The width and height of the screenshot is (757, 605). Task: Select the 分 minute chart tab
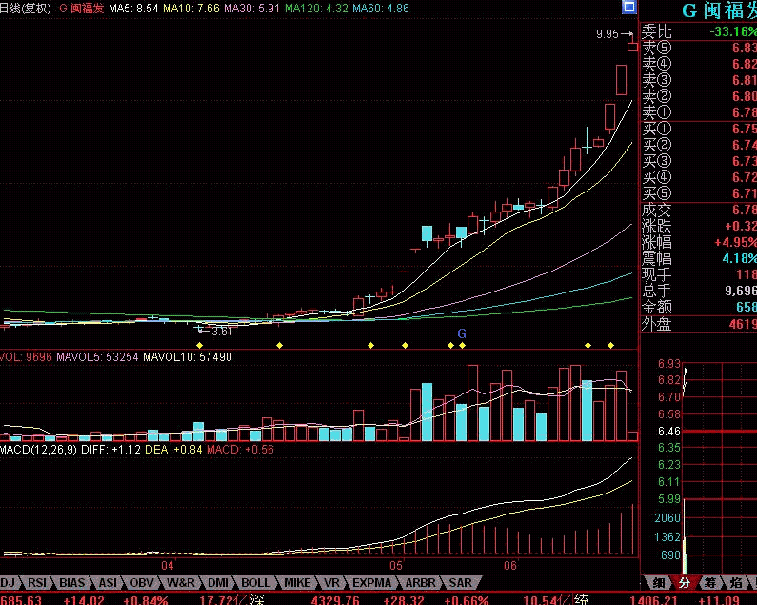pos(684,582)
